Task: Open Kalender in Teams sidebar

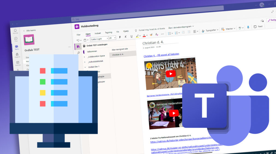Action: (x=18, y=63)
